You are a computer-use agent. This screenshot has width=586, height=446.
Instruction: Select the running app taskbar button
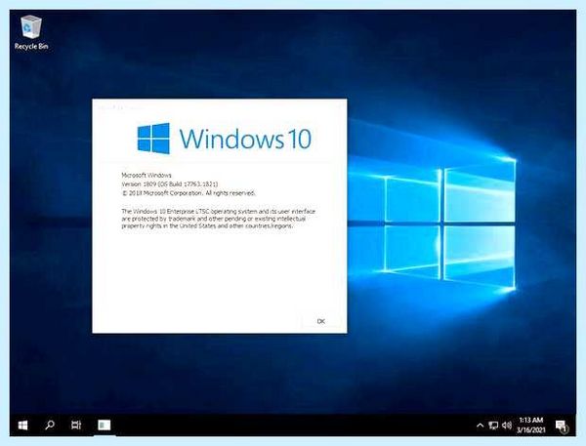(105, 426)
